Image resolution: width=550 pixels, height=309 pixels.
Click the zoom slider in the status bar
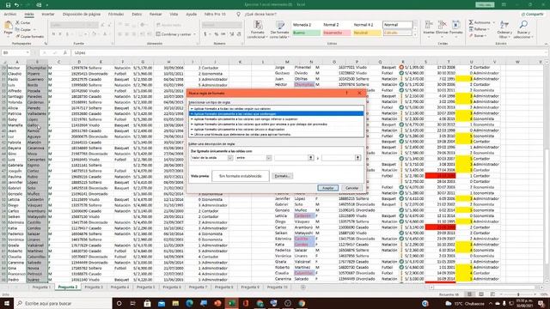point(518,294)
